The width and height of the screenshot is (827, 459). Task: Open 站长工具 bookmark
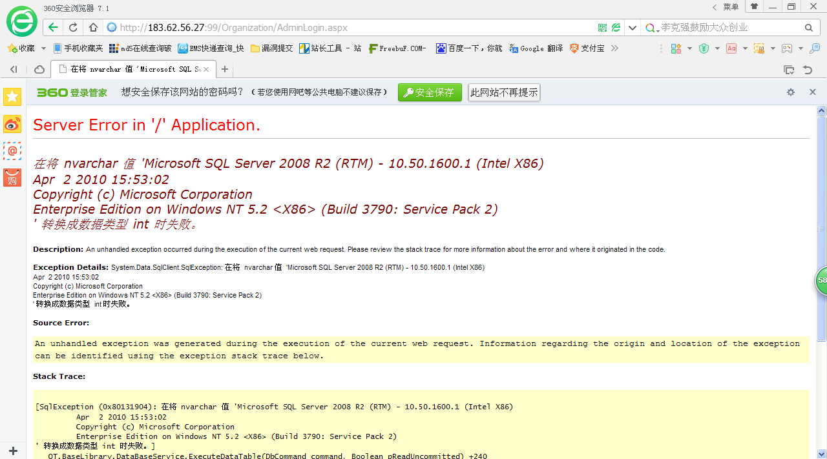pos(330,48)
